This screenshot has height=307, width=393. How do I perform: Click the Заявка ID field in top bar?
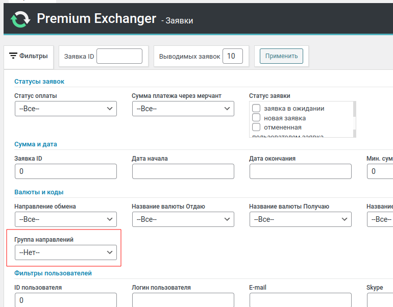pyautogui.click(x=119, y=56)
